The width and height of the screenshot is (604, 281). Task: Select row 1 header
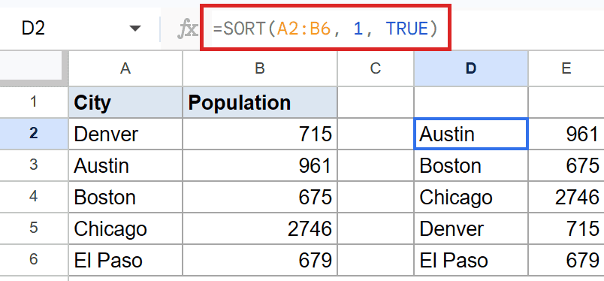(34, 102)
